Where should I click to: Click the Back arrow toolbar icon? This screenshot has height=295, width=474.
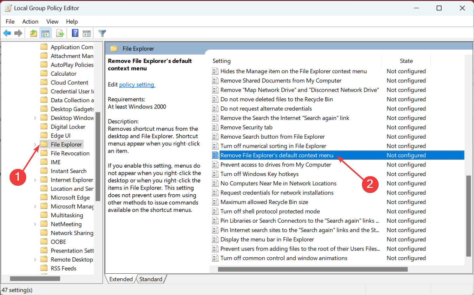tap(7, 33)
